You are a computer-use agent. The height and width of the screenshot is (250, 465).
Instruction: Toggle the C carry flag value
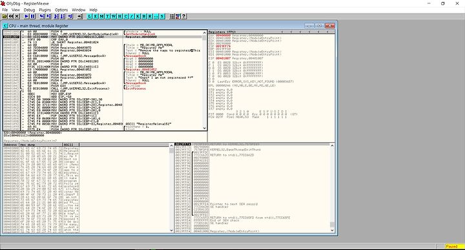213,63
